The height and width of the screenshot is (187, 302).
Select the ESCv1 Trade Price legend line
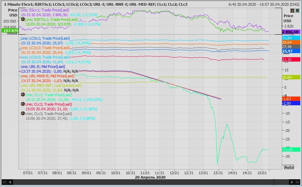pyautogui.click(x=45, y=10)
